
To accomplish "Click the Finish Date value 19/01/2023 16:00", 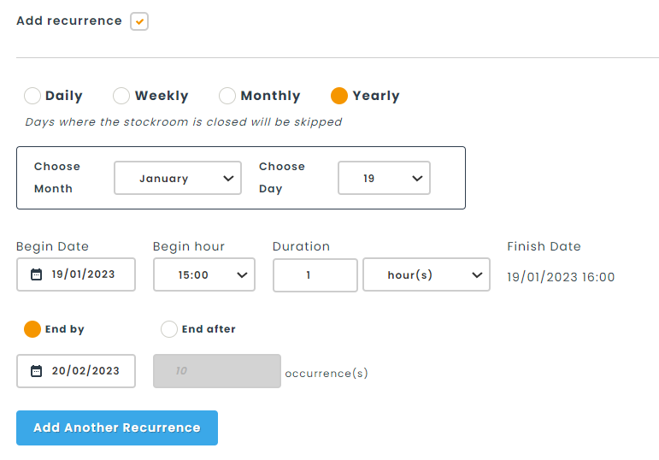I will pos(561,277).
